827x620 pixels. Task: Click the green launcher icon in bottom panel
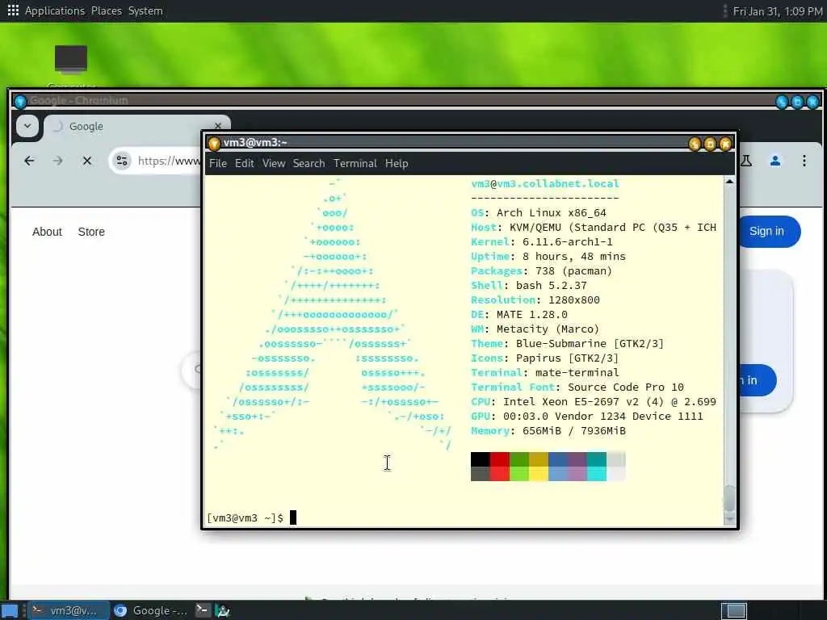click(223, 610)
